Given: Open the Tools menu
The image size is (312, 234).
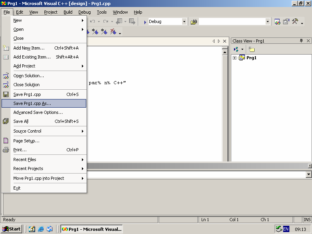Looking at the screenshot, I should click(102, 12).
